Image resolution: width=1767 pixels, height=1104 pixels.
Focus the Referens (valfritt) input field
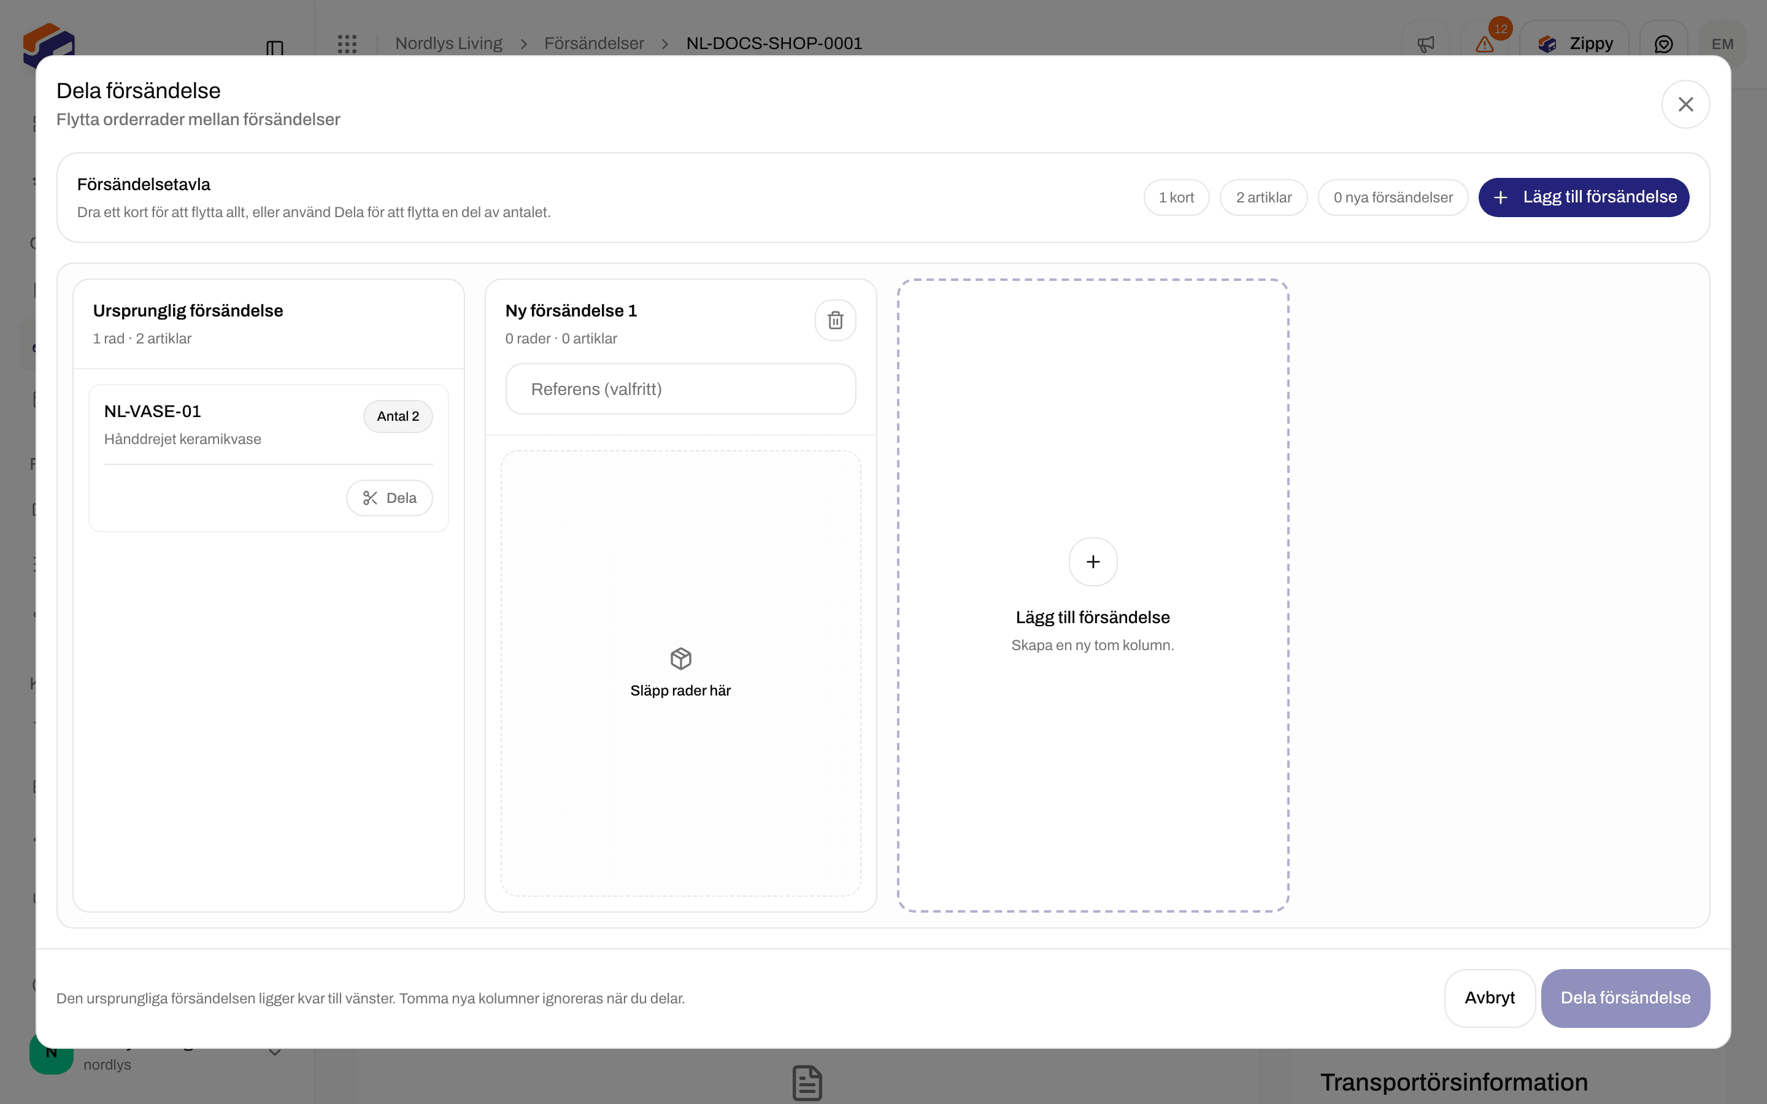coord(680,389)
